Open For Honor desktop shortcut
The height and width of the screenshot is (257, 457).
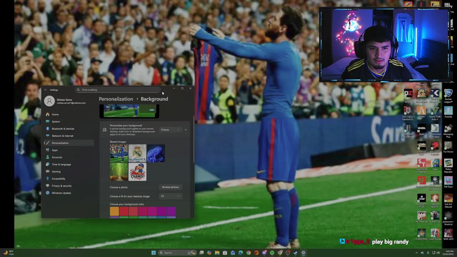point(448,147)
